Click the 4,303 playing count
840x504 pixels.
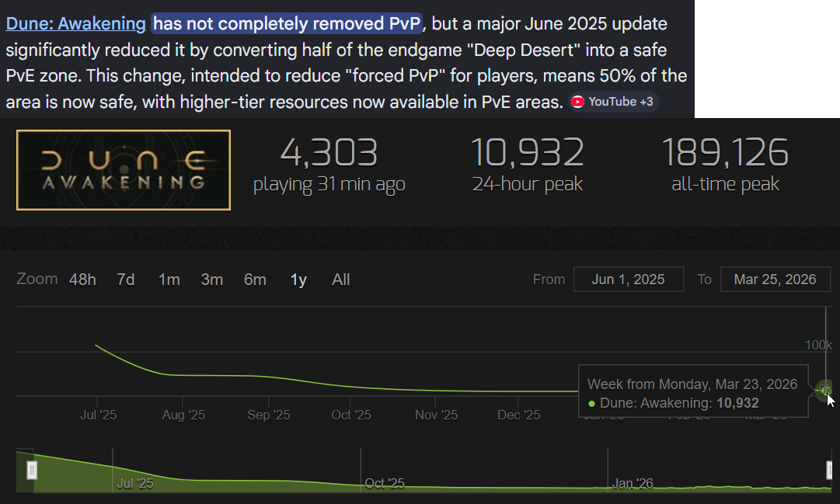coord(329,152)
